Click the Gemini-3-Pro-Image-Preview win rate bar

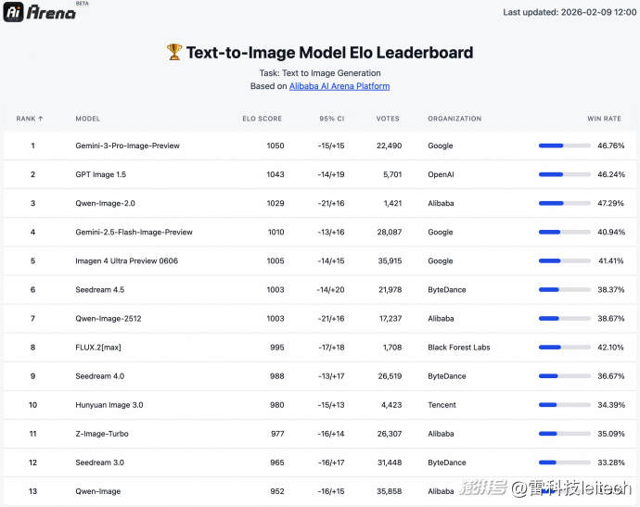coord(564,146)
